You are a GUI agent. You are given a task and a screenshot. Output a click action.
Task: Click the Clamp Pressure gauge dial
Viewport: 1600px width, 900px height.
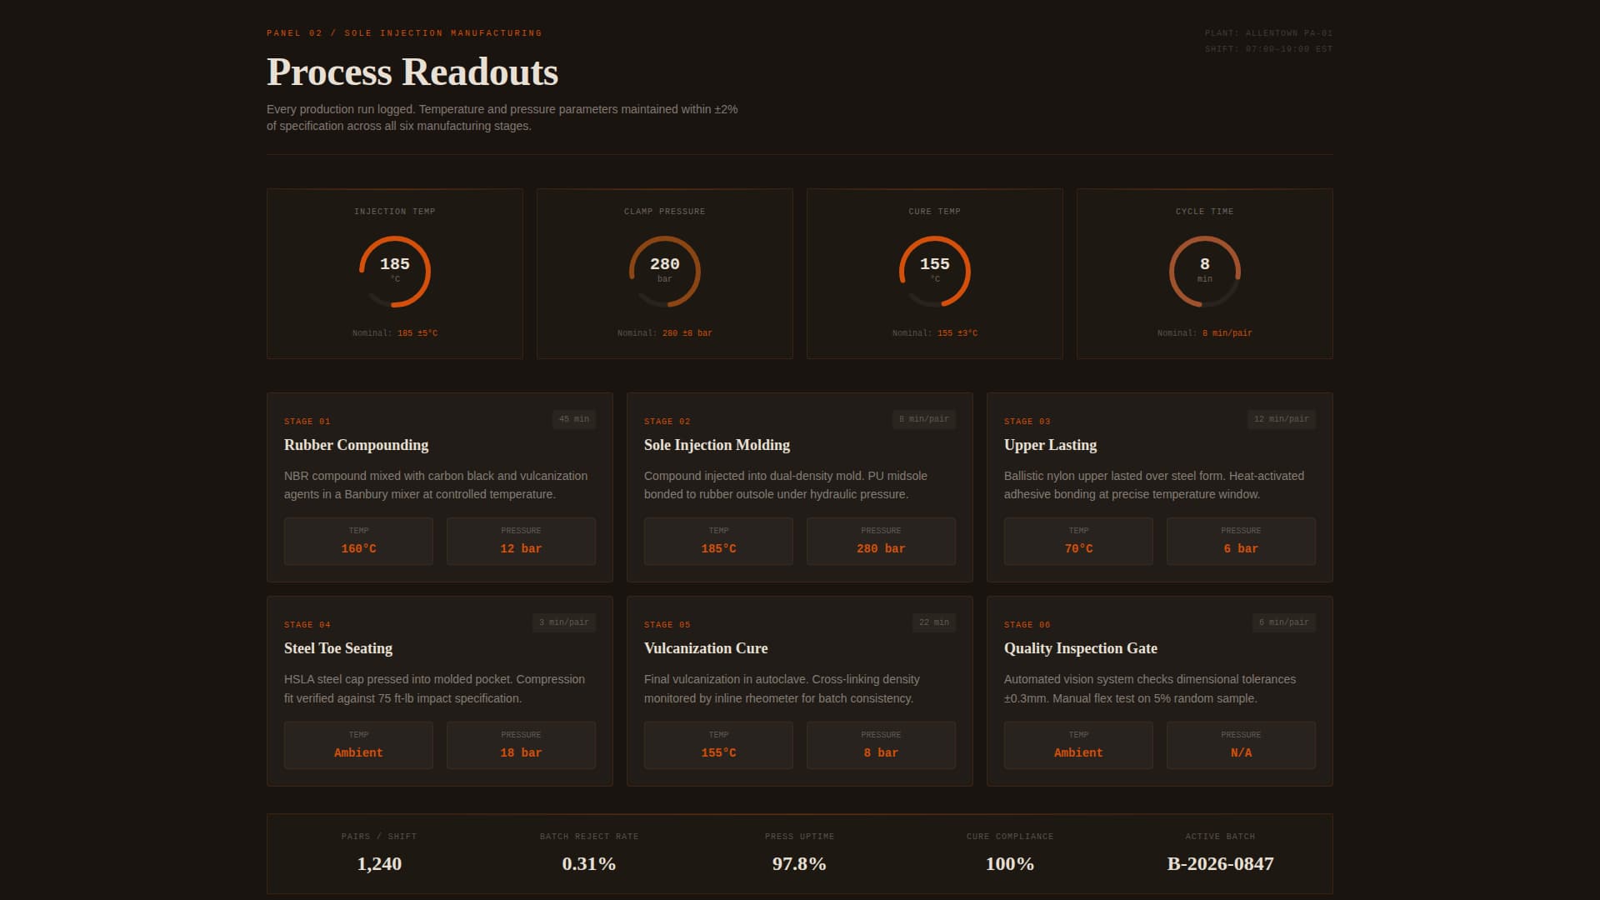[x=664, y=271]
